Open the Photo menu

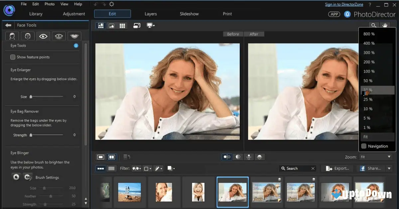point(49,4)
